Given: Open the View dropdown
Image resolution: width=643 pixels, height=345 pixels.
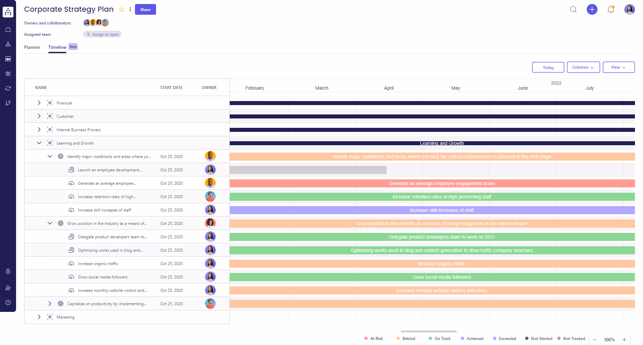Looking at the screenshot, I should pos(618,67).
